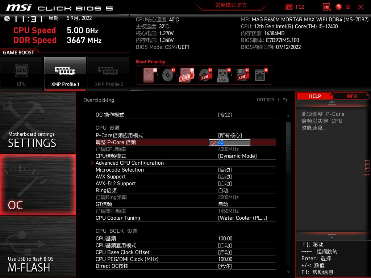Click the Boot Priority heading
This screenshot has height=278, width=371.
pyautogui.click(x=150, y=62)
